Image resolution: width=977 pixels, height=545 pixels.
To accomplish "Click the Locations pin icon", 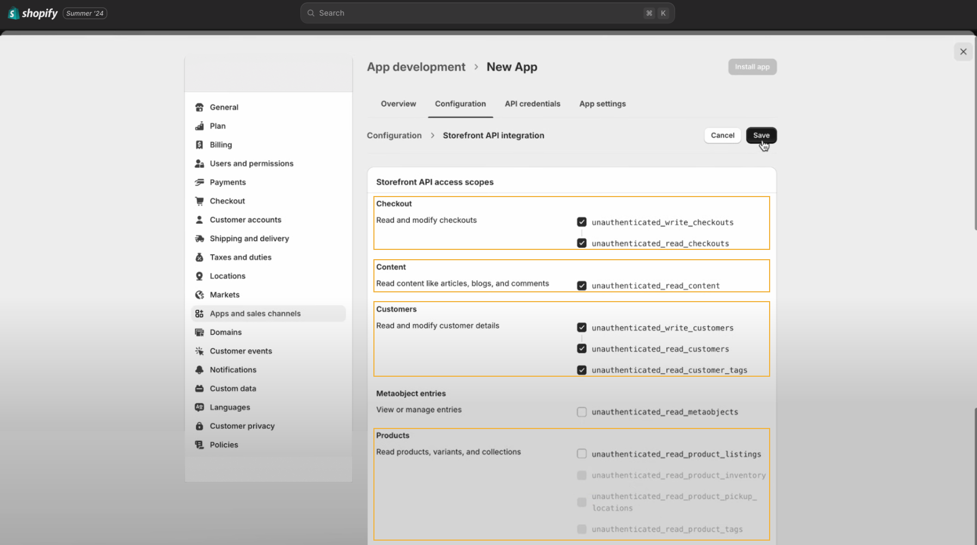I will 199,276.
